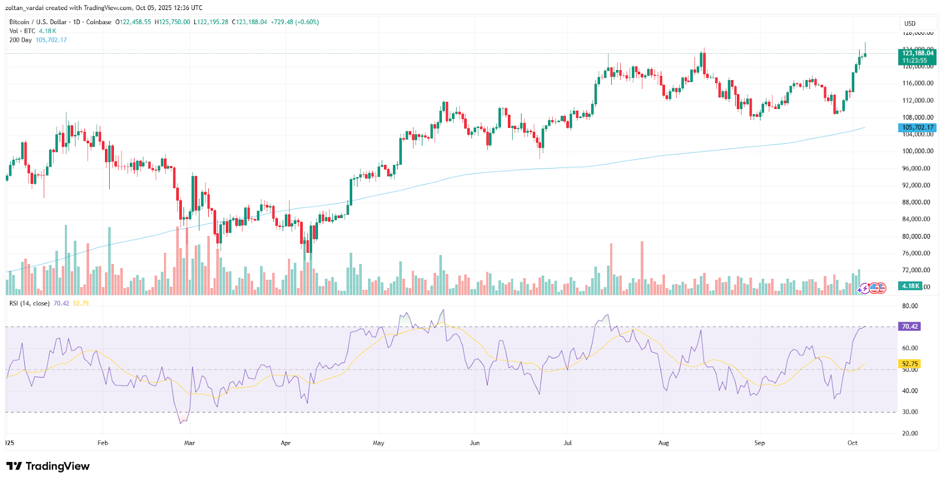Click the Vol · BTC indicator legend
Image resolution: width=944 pixels, height=482 pixels.
[22, 31]
